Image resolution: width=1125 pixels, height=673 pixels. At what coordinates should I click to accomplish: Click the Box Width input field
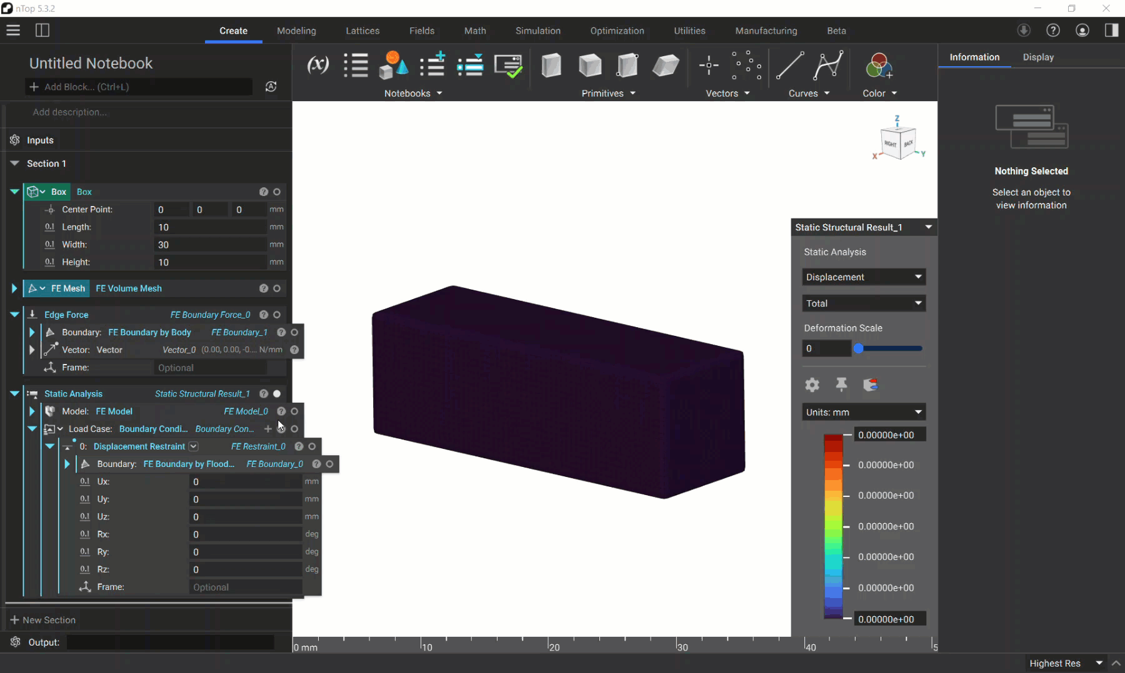click(x=209, y=245)
